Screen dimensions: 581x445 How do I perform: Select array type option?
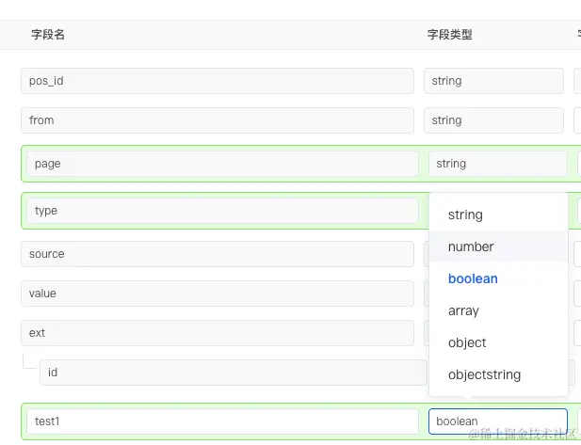[x=498, y=310]
